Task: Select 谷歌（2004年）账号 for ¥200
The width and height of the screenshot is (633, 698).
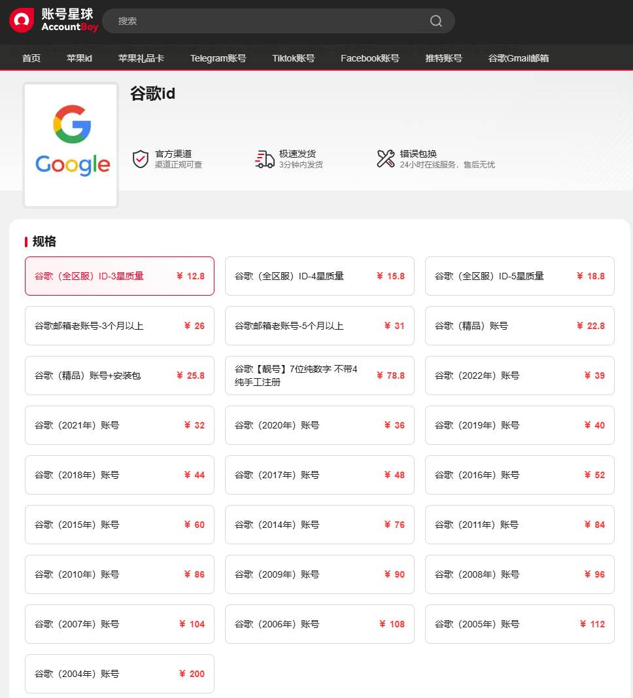Action: (120, 674)
